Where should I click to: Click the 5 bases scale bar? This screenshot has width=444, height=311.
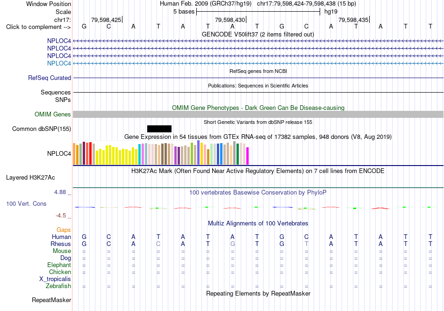[258, 12]
